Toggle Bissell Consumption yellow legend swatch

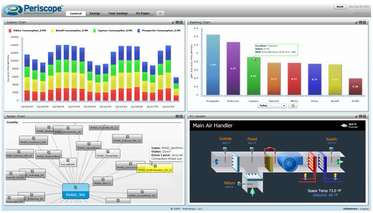pos(52,31)
